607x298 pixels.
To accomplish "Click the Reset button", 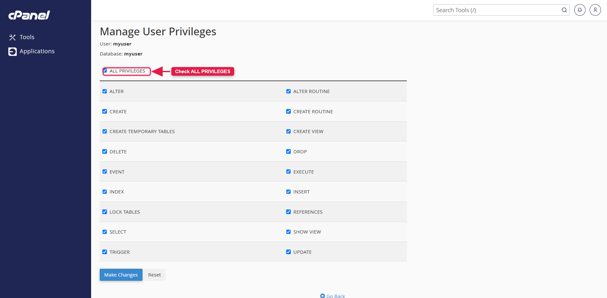I will [154, 275].
